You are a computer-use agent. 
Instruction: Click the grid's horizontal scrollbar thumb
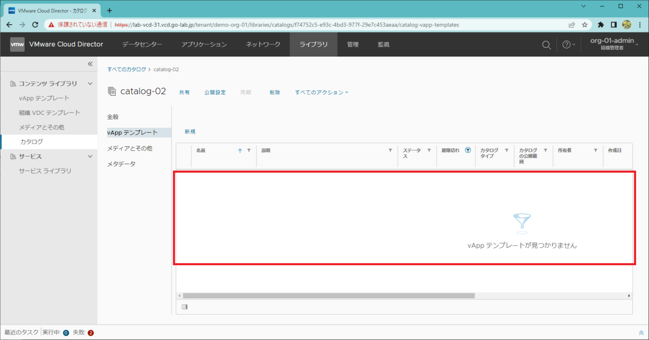[x=328, y=296]
